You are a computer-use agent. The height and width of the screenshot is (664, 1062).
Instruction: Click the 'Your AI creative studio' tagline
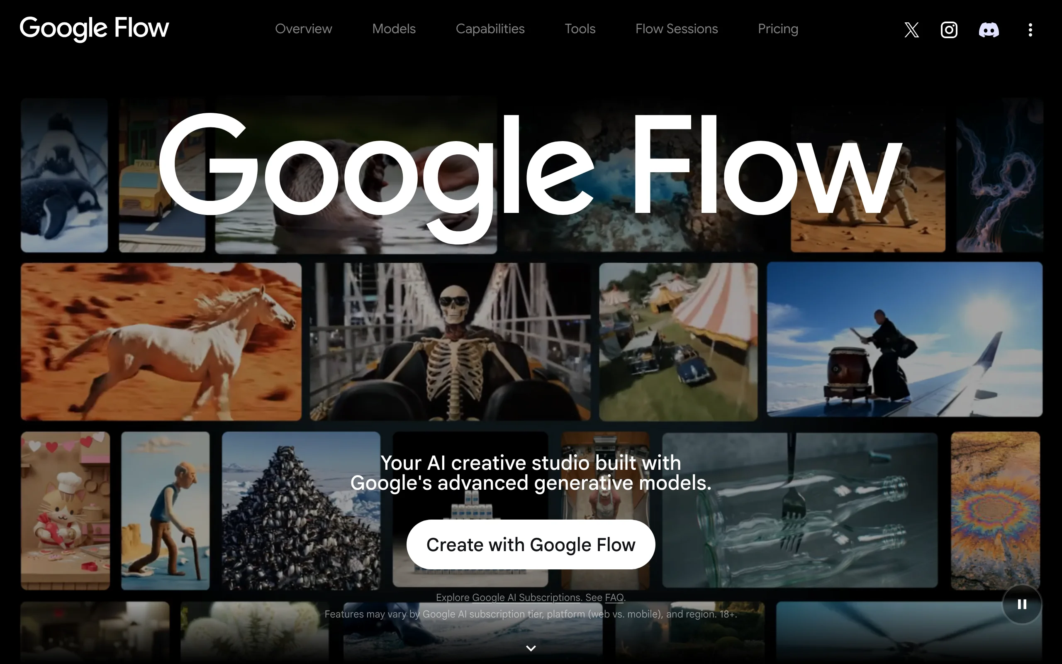(x=531, y=473)
